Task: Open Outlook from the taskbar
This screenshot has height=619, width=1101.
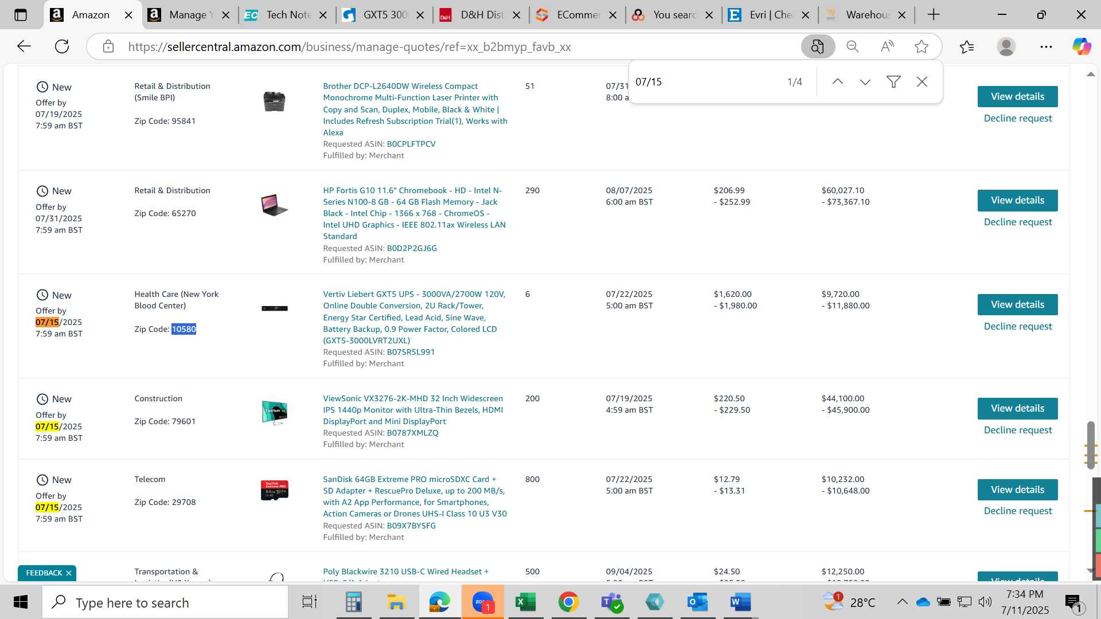Action: coord(697,602)
